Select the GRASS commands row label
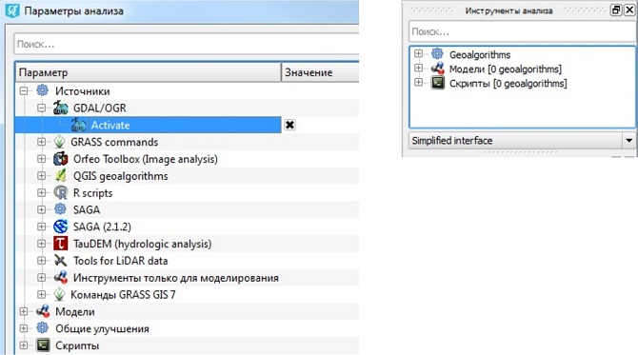638x355 pixels. pyautogui.click(x=114, y=143)
